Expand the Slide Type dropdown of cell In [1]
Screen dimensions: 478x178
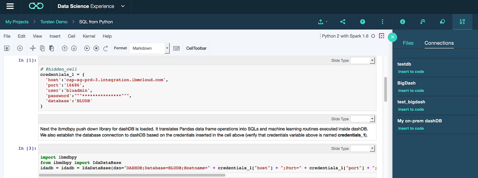coord(362,61)
